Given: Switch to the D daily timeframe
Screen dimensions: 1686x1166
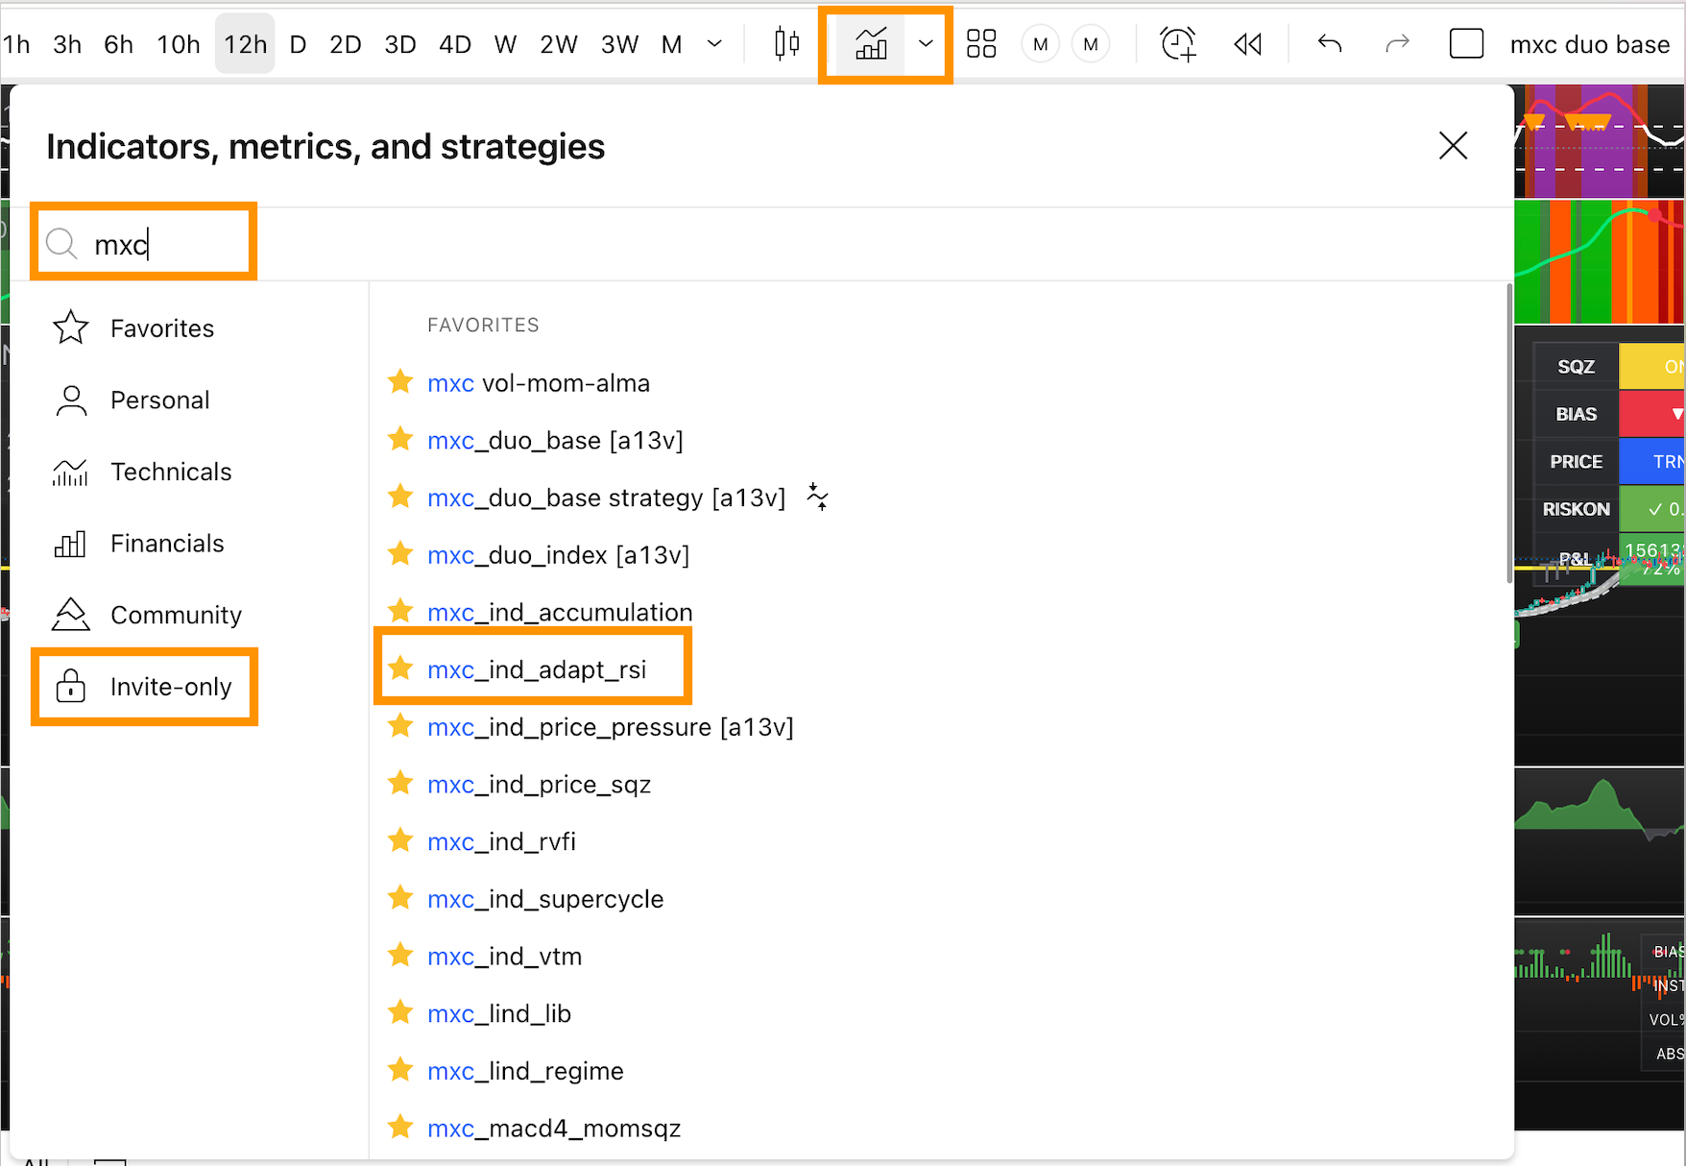Looking at the screenshot, I should click(298, 44).
